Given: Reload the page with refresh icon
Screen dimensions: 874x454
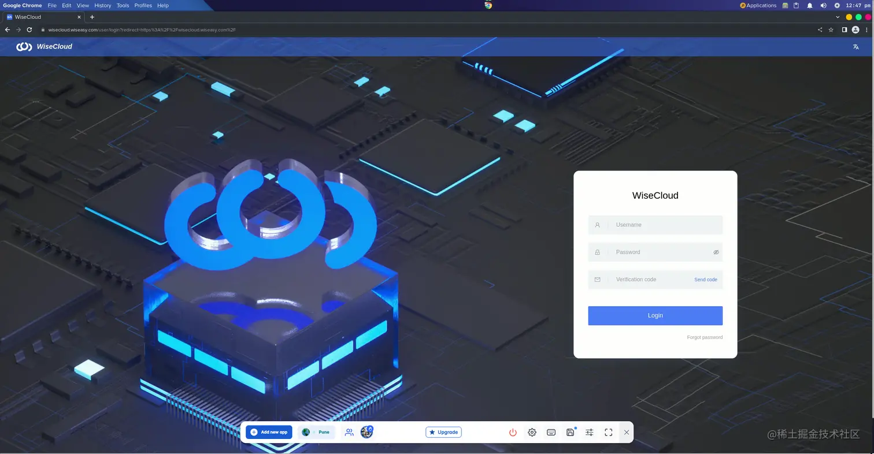Looking at the screenshot, I should (x=29, y=29).
